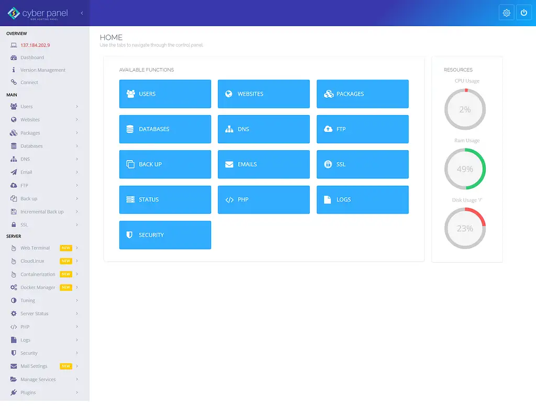Screen dimensions: 536x406
Task: Click the FTP function tile
Action: 363,129
